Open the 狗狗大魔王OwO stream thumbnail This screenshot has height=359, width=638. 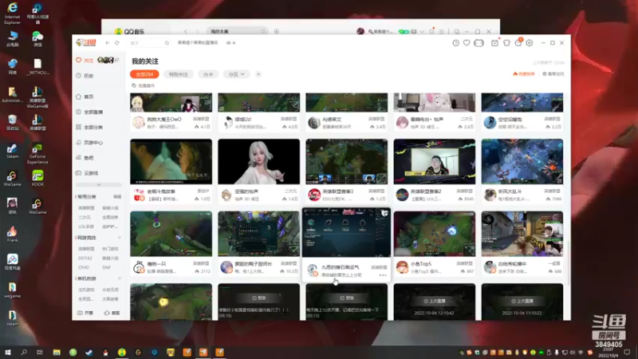tap(171, 102)
